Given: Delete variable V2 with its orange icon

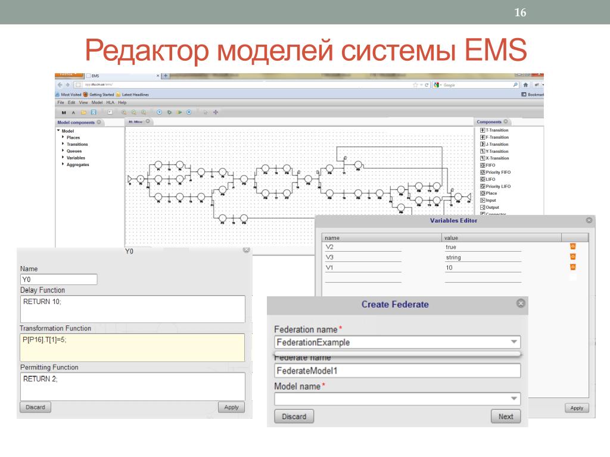Looking at the screenshot, I should coord(572,246).
